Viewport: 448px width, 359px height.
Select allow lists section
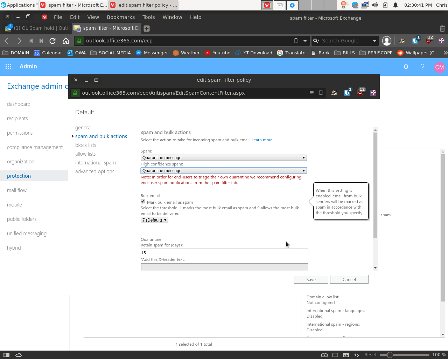tap(85, 154)
